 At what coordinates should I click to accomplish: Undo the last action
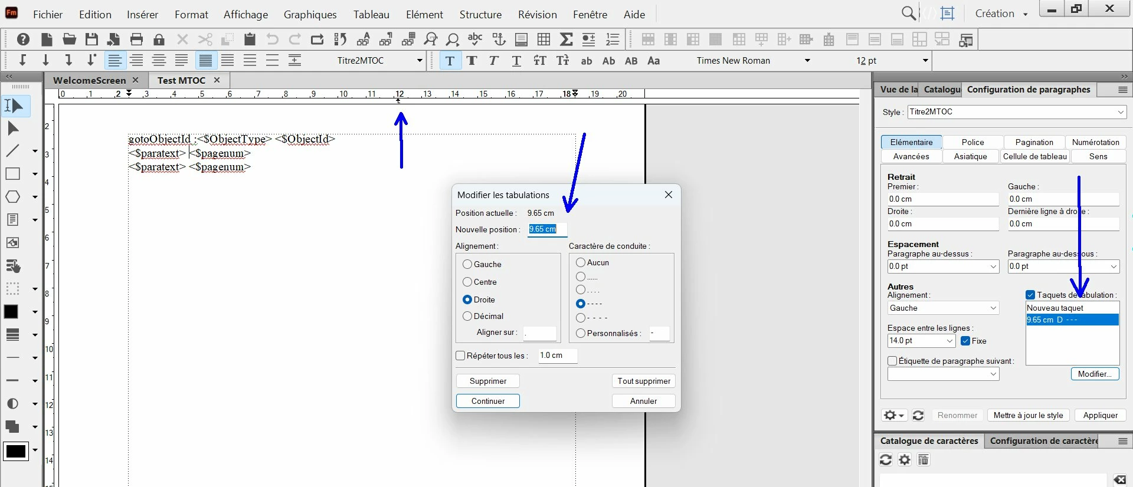[x=272, y=40]
